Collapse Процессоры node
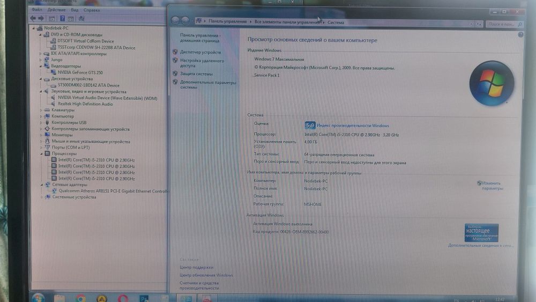Viewport: 536px width, 302px height. (x=41, y=154)
